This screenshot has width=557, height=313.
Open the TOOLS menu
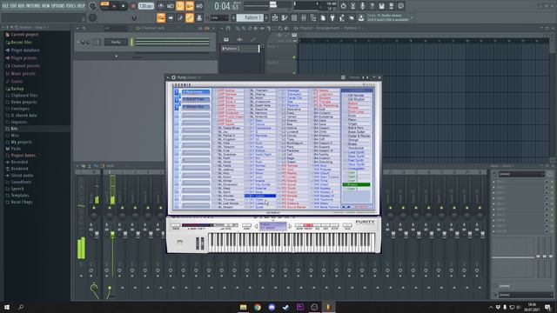pyautogui.click(x=70, y=6)
